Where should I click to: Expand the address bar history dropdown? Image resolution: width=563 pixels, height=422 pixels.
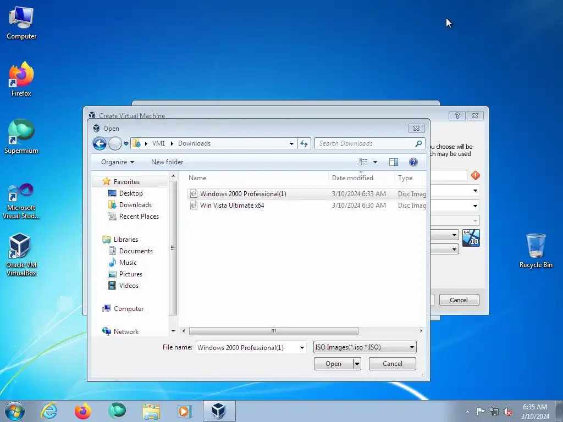[291, 143]
